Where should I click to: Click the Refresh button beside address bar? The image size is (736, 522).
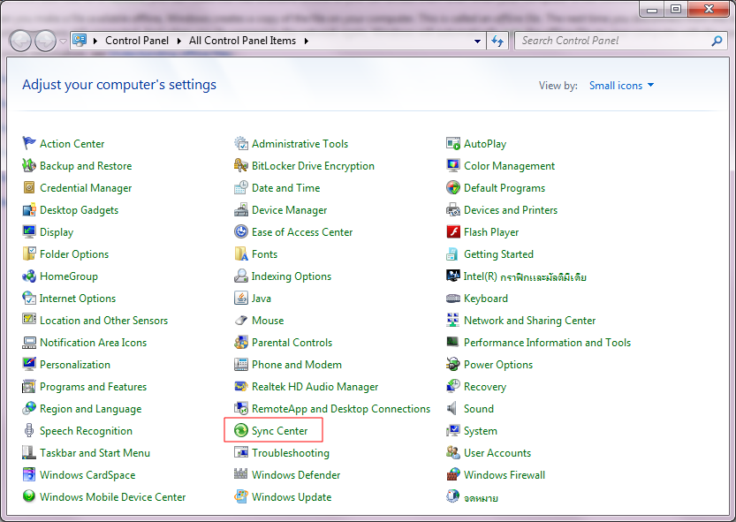pyautogui.click(x=497, y=41)
